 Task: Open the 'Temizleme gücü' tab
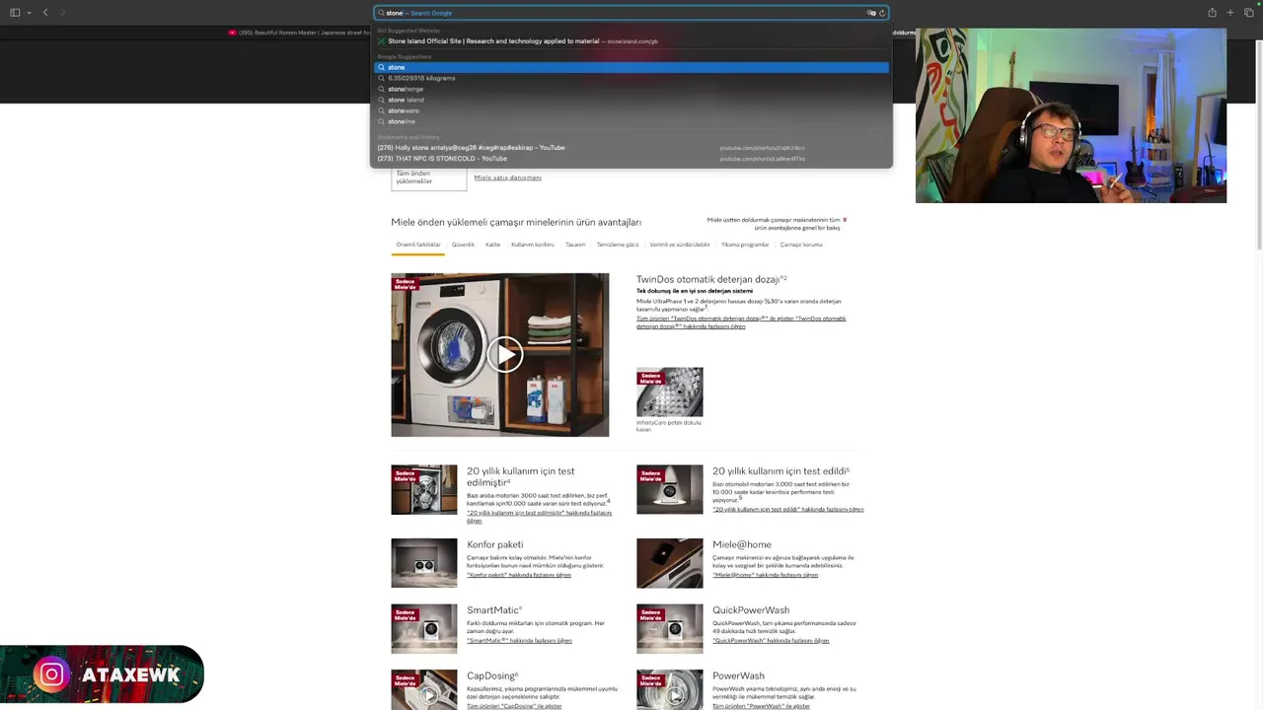[x=618, y=245]
